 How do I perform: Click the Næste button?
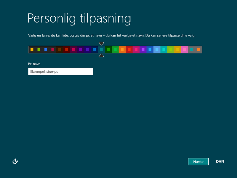[x=198, y=161]
